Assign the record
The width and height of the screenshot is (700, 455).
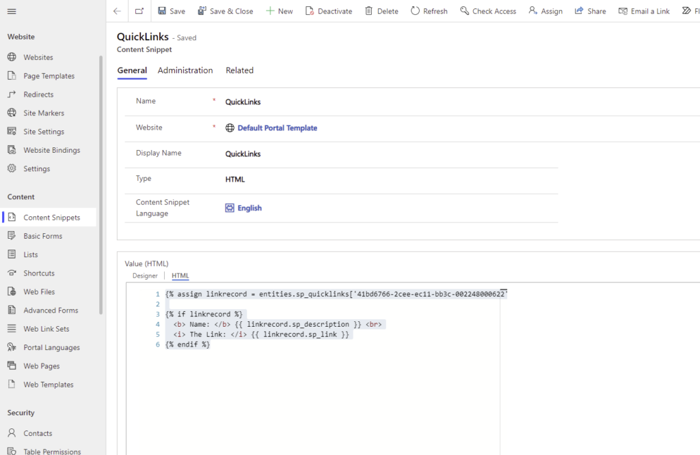point(546,11)
